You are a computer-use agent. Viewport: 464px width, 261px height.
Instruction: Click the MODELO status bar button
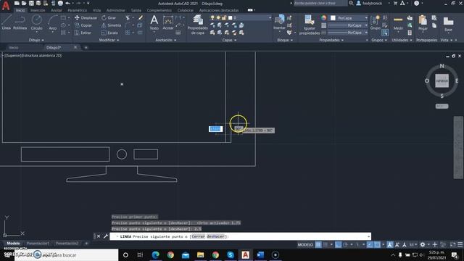point(305,244)
